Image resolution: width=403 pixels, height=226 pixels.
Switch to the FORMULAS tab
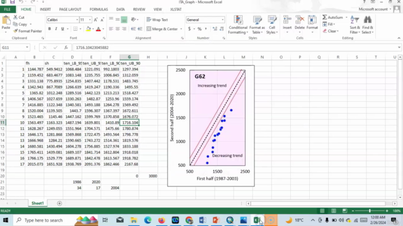click(x=99, y=9)
